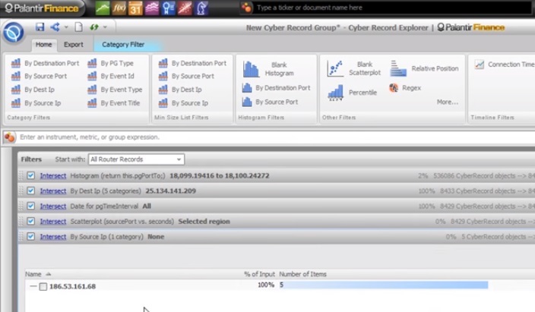Add histogram filter By Source Port
Viewport: 535px width, 312px height.
[270, 102]
